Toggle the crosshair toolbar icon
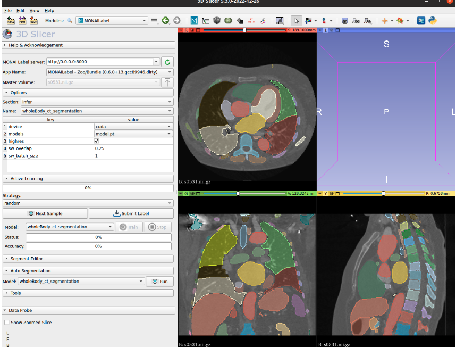Screen dimensions: 456x347 pyautogui.click(x=385, y=21)
